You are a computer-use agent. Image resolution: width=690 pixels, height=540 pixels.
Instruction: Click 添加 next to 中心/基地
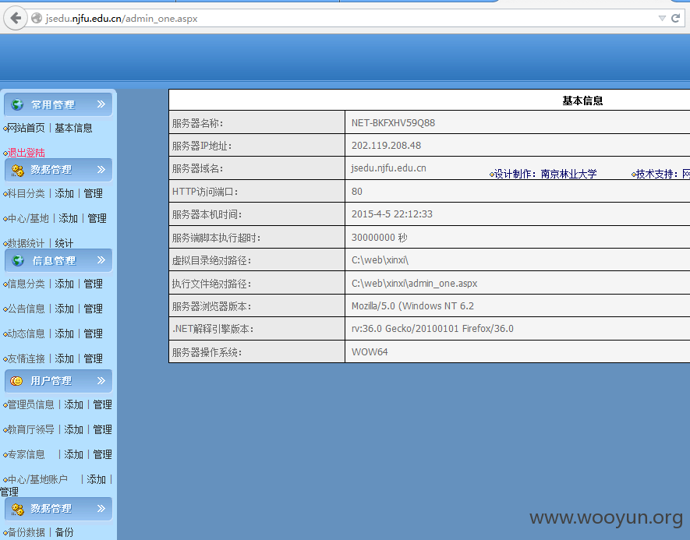click(68, 218)
